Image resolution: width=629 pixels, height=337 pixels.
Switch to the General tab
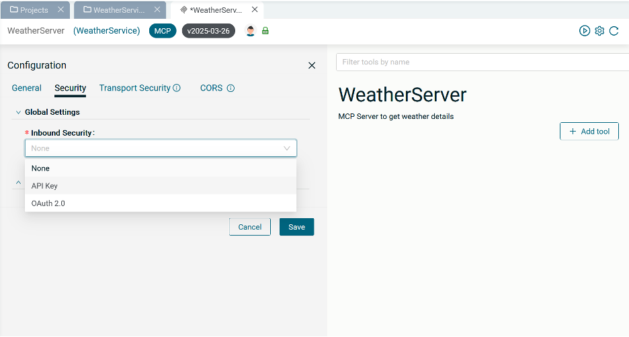click(27, 88)
